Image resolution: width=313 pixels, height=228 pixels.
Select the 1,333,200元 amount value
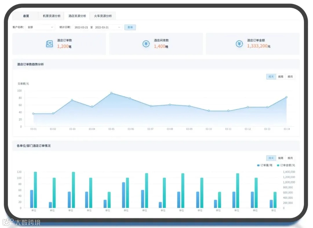click(259, 46)
